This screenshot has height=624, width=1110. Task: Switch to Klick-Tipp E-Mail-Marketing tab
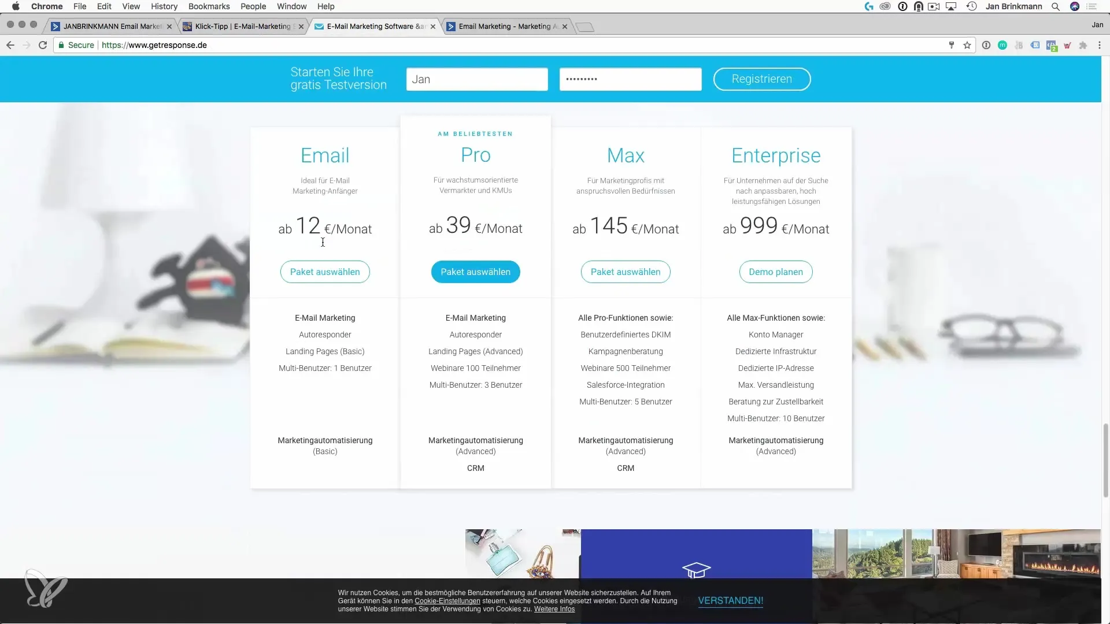[x=243, y=27]
